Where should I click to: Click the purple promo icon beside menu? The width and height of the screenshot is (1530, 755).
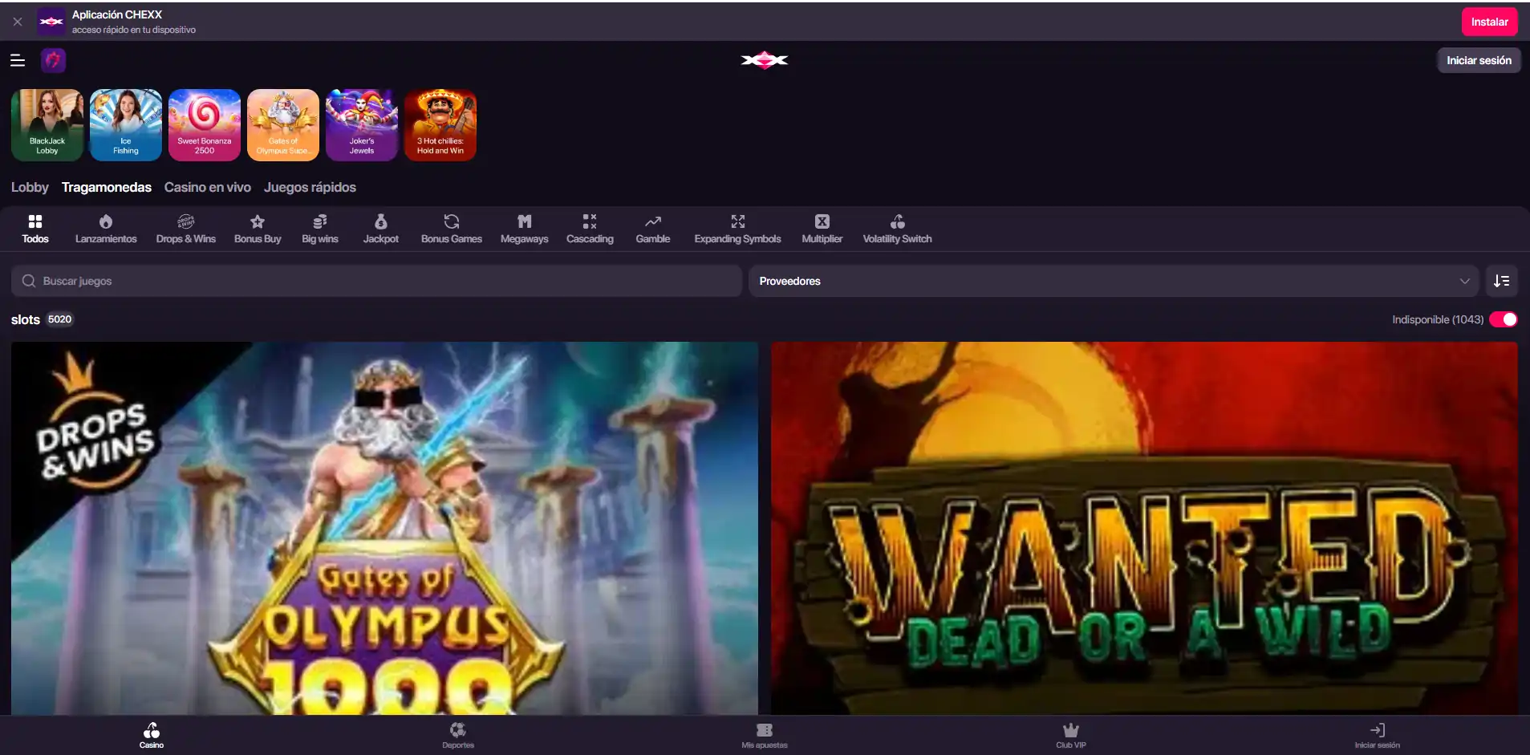click(x=53, y=60)
